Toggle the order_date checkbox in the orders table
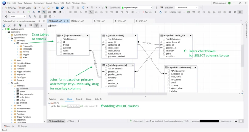 click(x=106, y=48)
